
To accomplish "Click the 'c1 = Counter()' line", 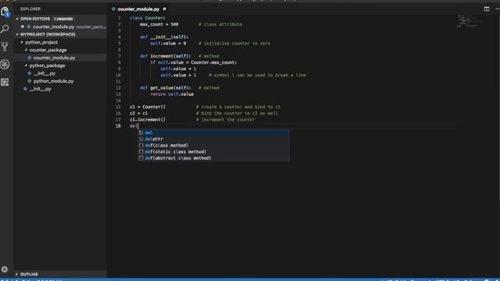I will click(148, 107).
